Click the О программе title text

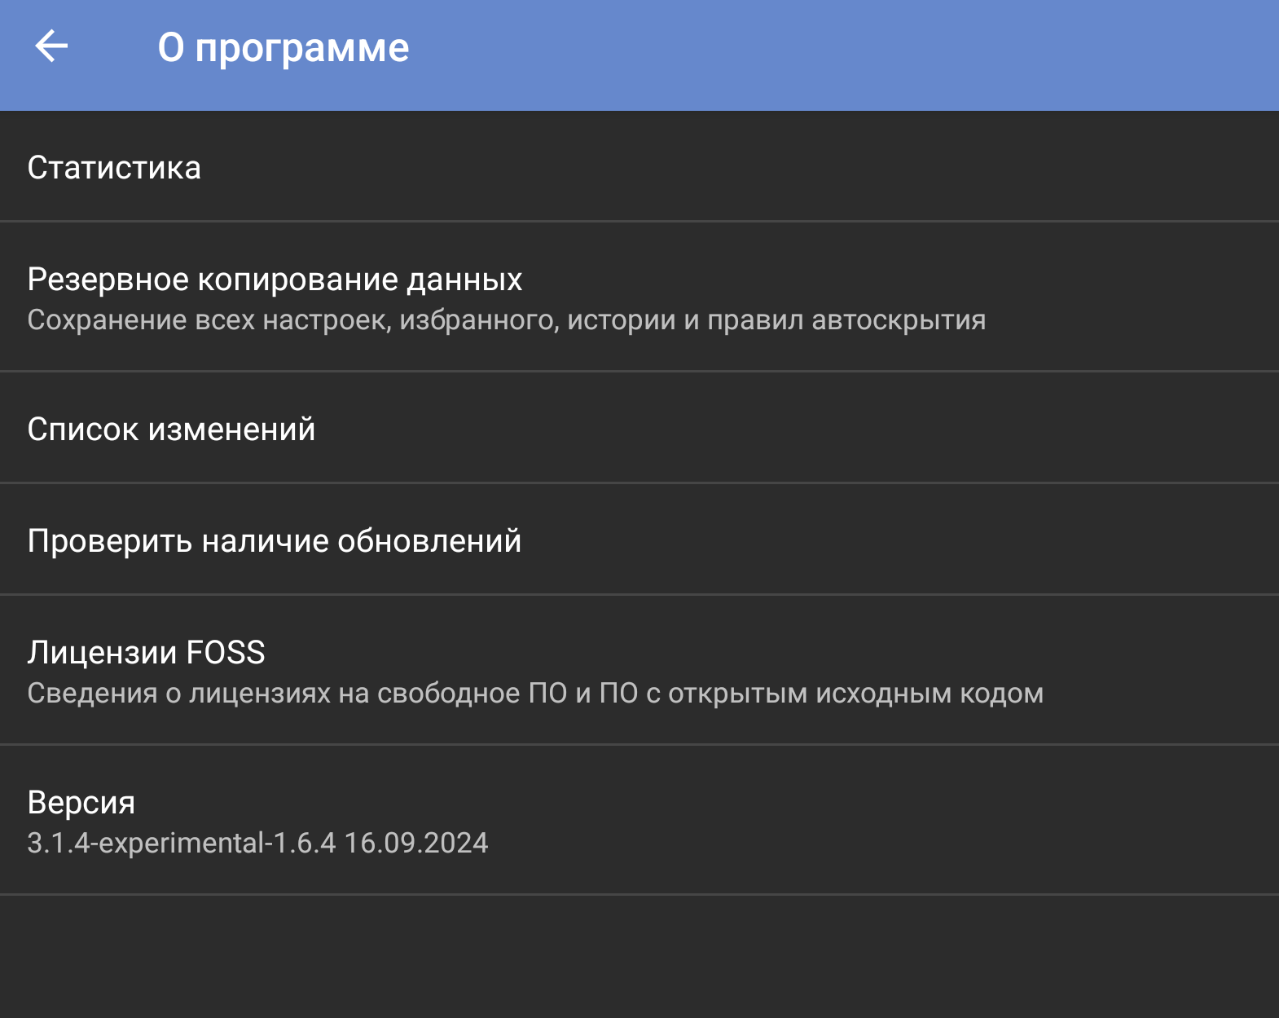pyautogui.click(x=283, y=47)
